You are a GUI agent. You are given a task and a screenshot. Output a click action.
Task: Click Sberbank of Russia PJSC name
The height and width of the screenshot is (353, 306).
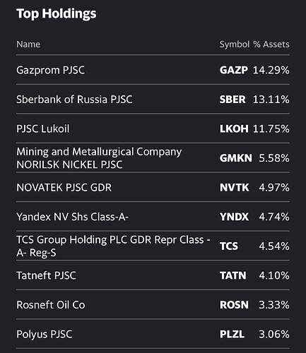[74, 100]
